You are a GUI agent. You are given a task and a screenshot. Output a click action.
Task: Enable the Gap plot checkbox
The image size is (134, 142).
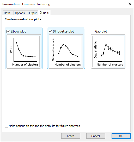pyautogui.click(x=93, y=31)
